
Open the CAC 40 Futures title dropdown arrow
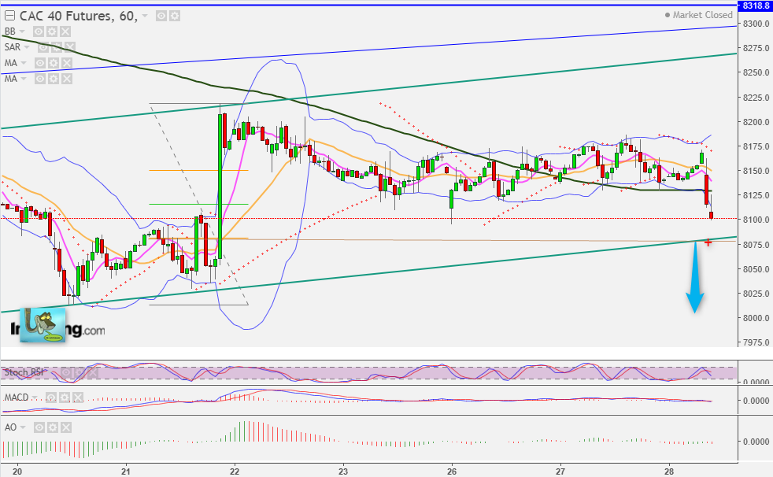145,16
